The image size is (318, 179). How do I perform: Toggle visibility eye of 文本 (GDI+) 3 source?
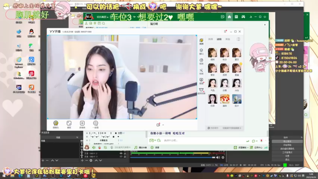tap(121, 156)
